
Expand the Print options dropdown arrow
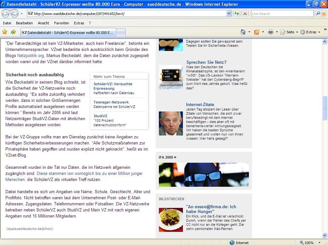click(x=277, y=32)
